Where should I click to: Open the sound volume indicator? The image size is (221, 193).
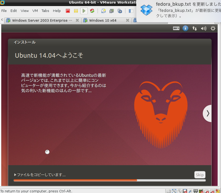[x=204, y=28]
